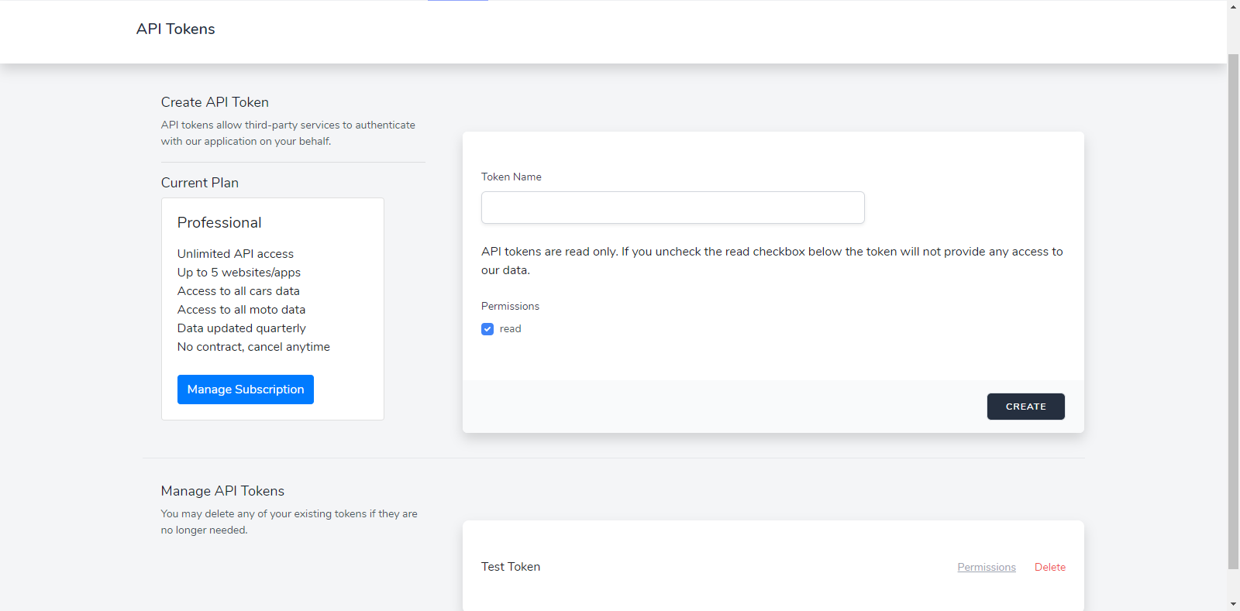Image resolution: width=1240 pixels, height=611 pixels.
Task: Click the 'Test Token' name
Action: pos(511,567)
